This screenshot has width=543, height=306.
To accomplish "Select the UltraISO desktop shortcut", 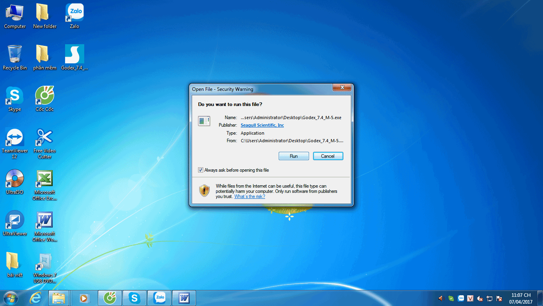I will (15, 182).
